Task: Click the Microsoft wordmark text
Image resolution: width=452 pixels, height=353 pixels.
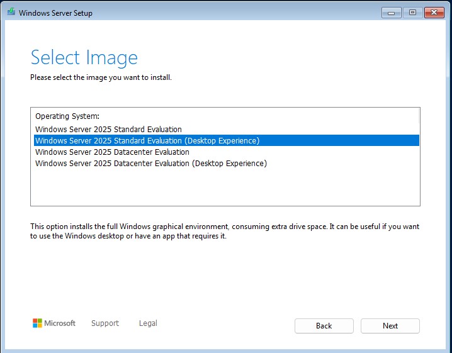Action: [x=60, y=323]
